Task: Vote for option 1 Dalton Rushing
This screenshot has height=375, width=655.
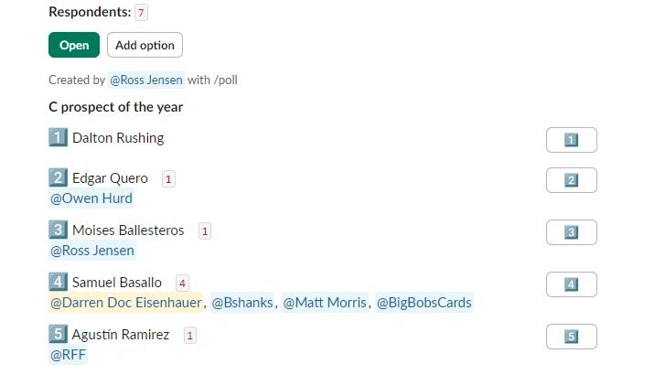Action: [x=571, y=140]
